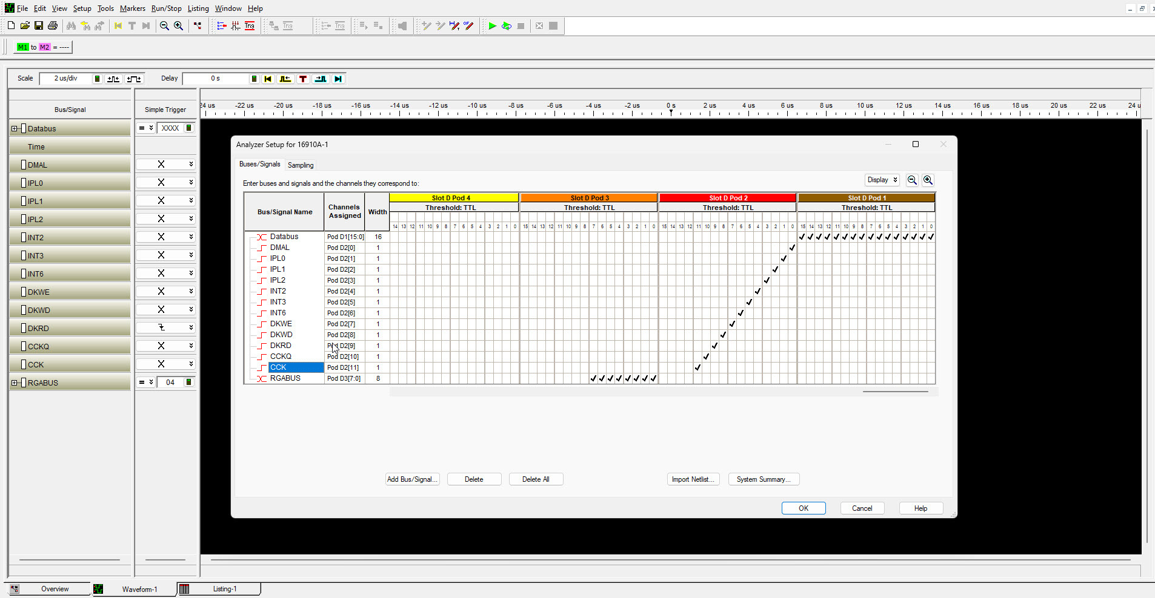Image resolution: width=1155 pixels, height=598 pixels.
Task: Uncheck Databus Pod 1 channel 15 assignment
Action: tap(802, 237)
